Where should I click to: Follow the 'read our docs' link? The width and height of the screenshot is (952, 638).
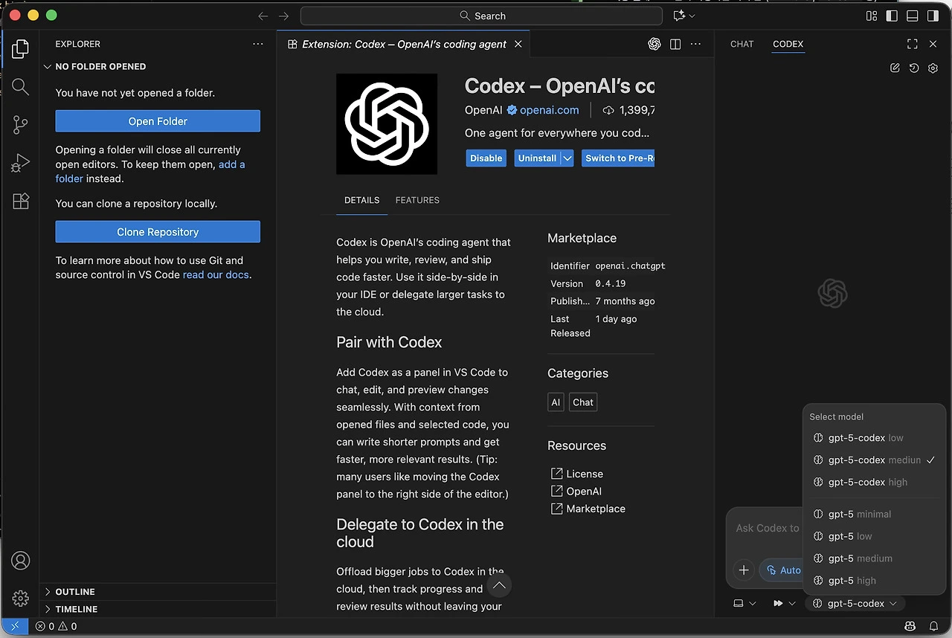[x=216, y=274]
